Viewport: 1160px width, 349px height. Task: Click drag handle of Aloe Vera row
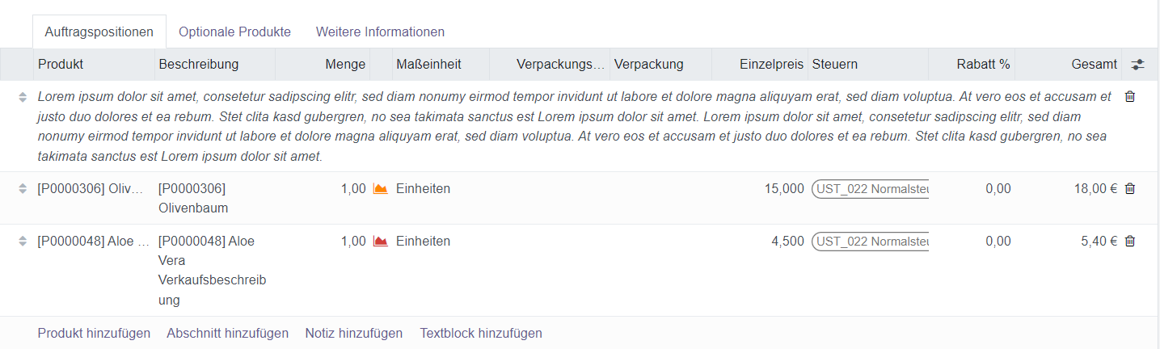(23, 242)
